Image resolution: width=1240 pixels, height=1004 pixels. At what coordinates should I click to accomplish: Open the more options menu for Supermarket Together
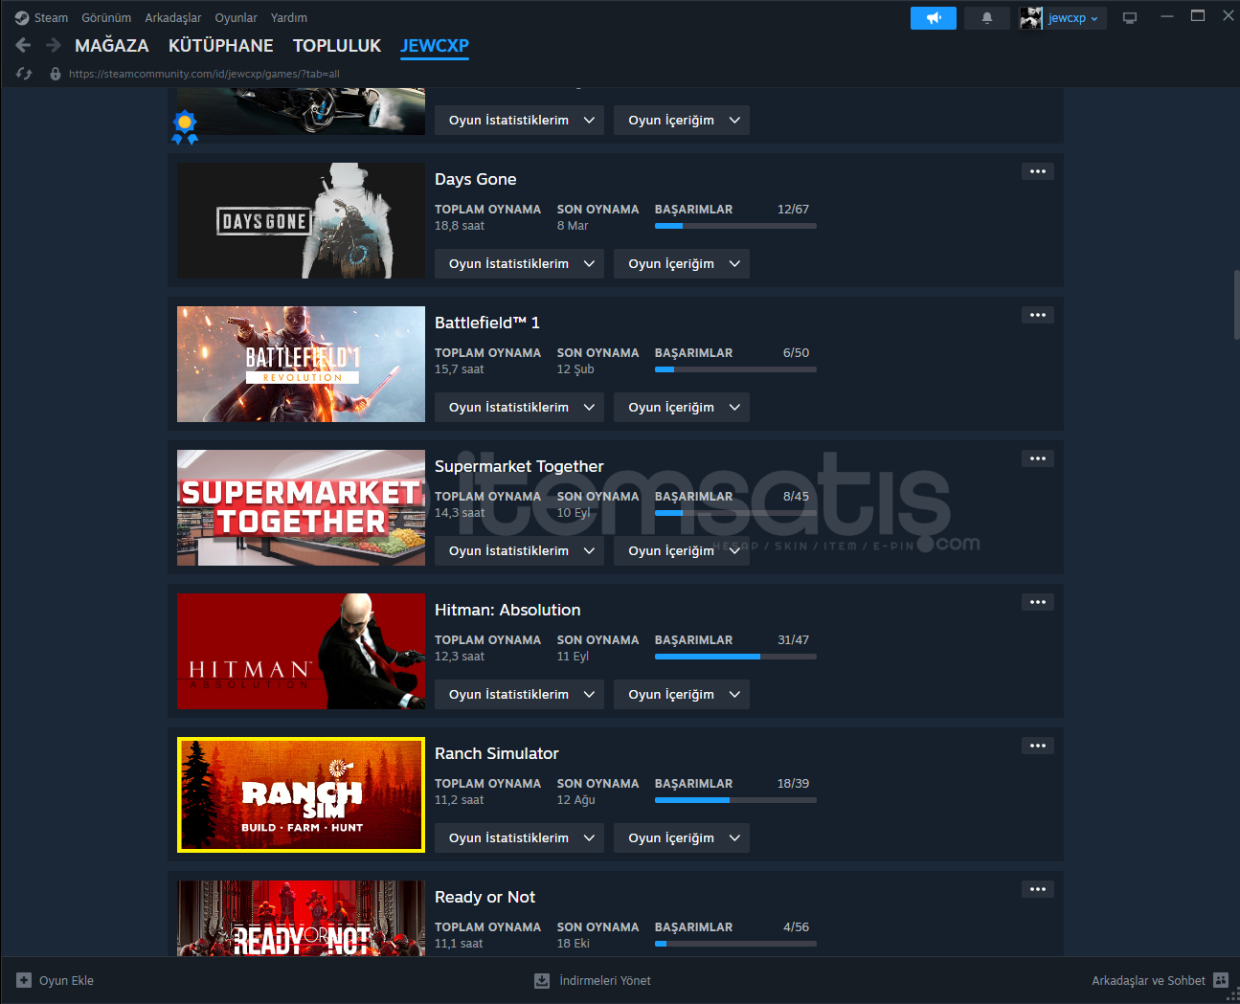click(x=1038, y=458)
